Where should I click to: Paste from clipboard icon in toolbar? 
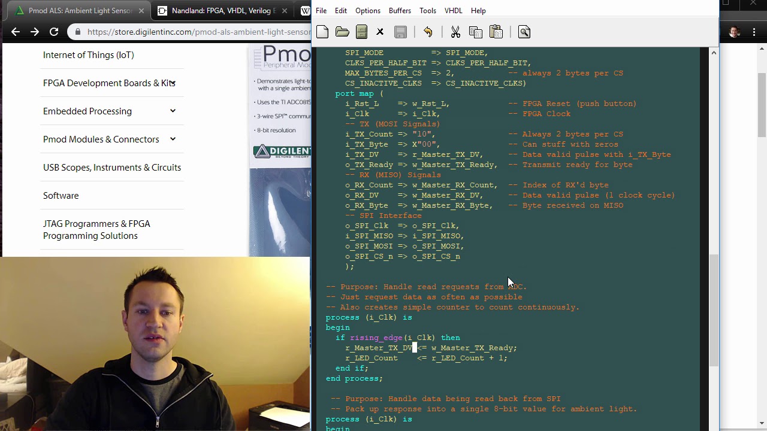click(496, 32)
